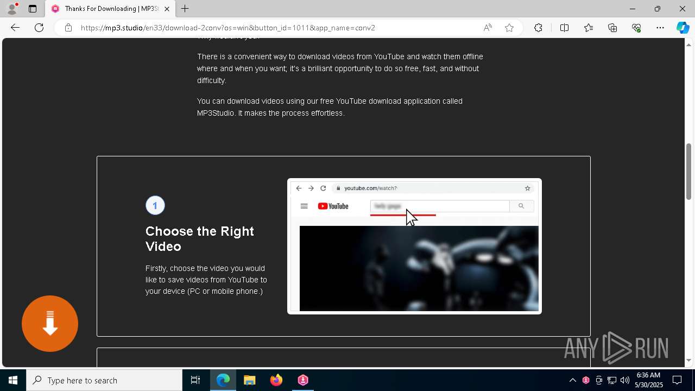
Task: Open the tab actions menu icon
Action: tap(33, 9)
